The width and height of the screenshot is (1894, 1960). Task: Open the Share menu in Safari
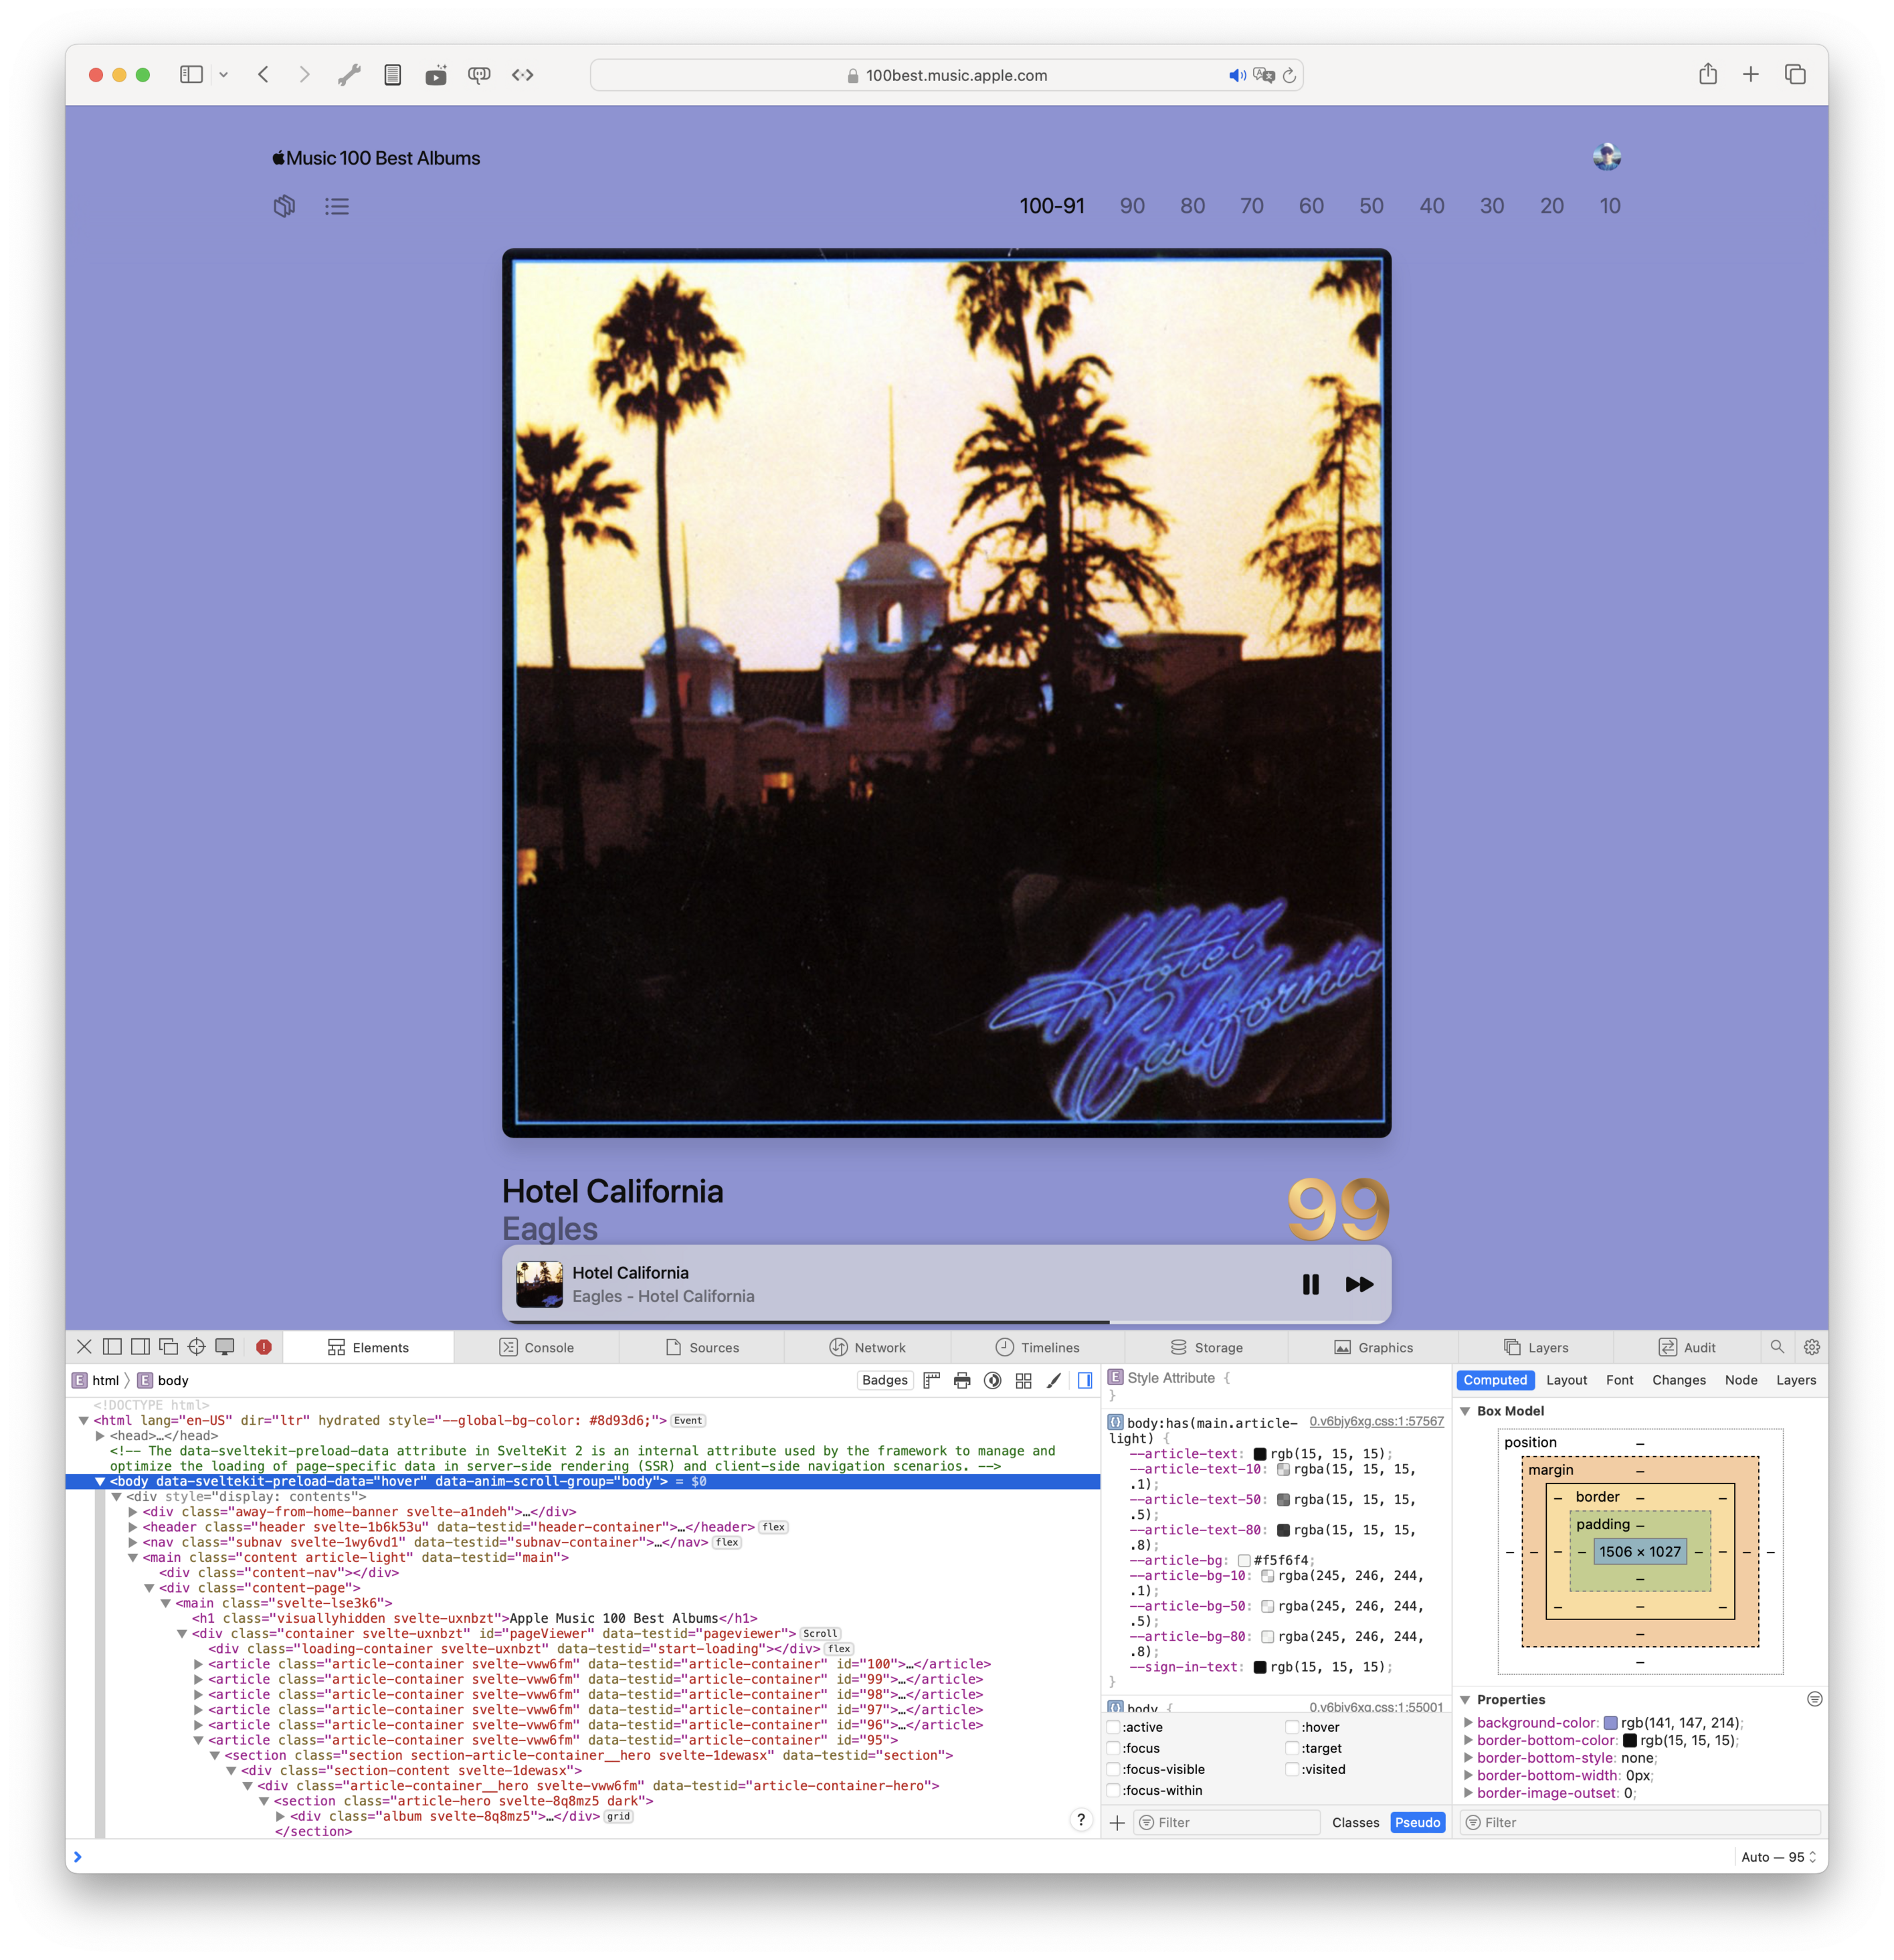(x=1708, y=74)
